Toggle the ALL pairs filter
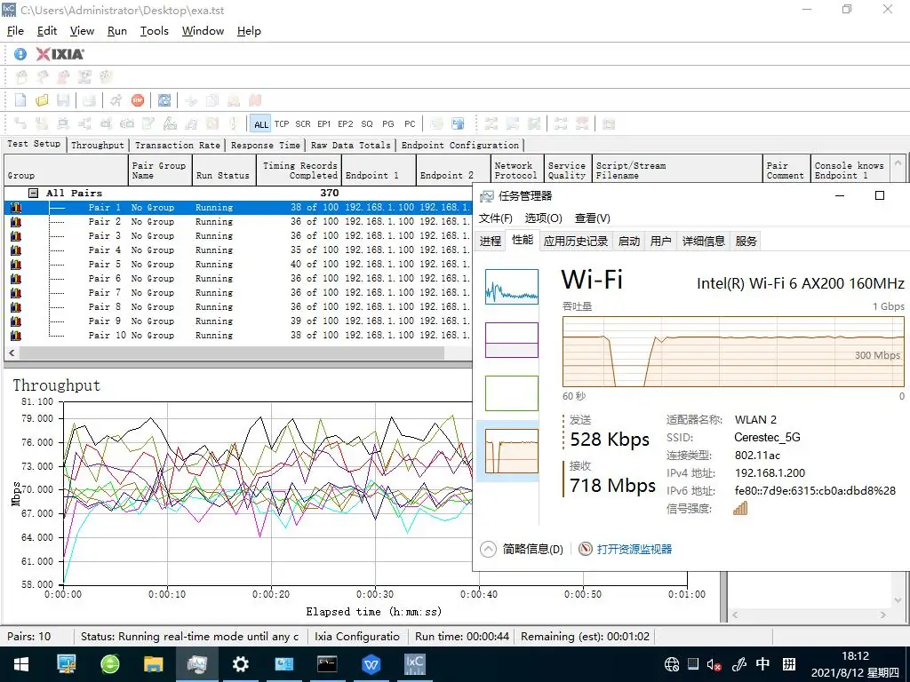The width and height of the screenshot is (910, 682). [x=261, y=124]
